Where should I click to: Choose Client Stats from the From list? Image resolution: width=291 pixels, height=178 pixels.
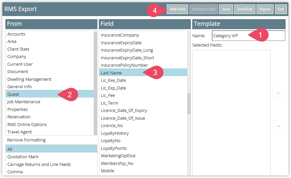tap(50, 49)
